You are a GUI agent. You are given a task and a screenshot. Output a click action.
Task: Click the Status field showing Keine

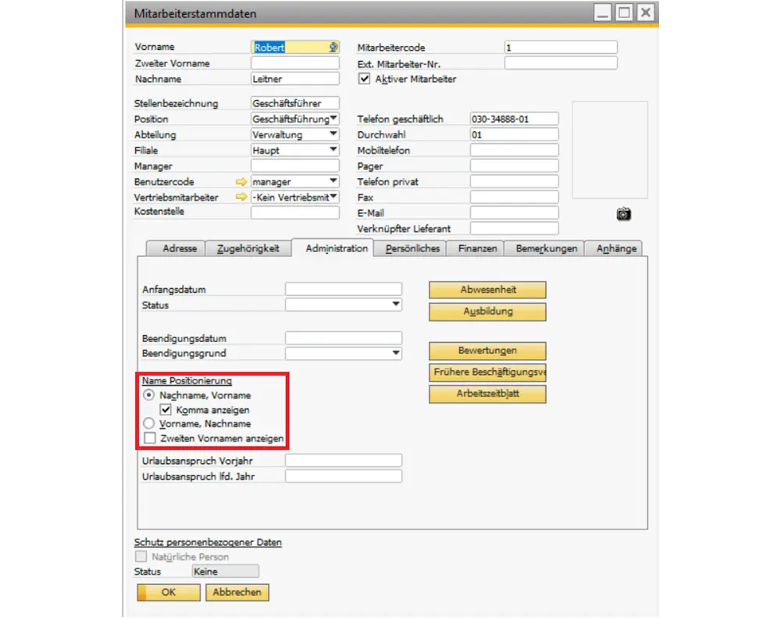pyautogui.click(x=225, y=572)
